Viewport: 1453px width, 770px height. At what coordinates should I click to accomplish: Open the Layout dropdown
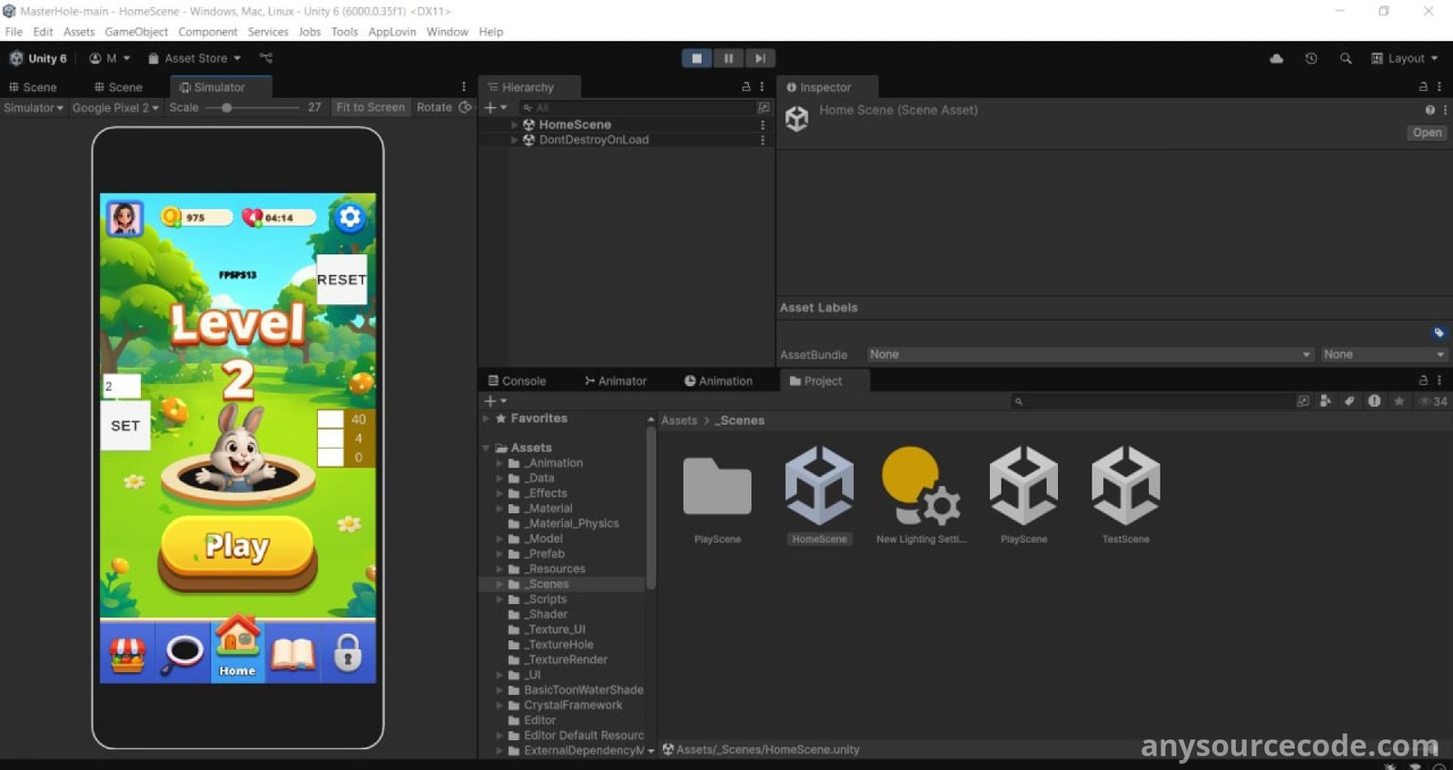[x=1405, y=58]
